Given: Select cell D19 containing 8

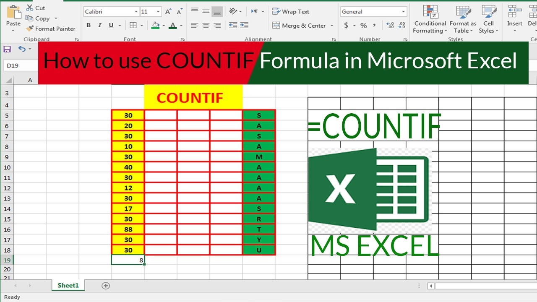Looking at the screenshot, I should [128, 260].
